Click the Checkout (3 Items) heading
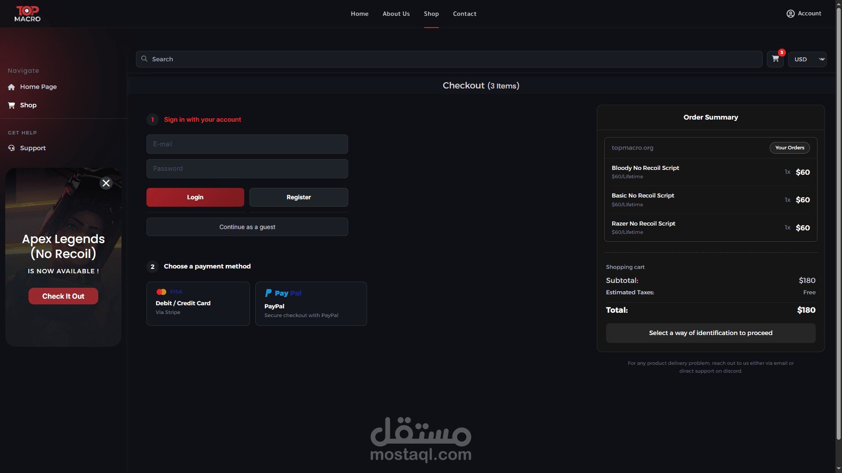842x473 pixels. (x=481, y=85)
